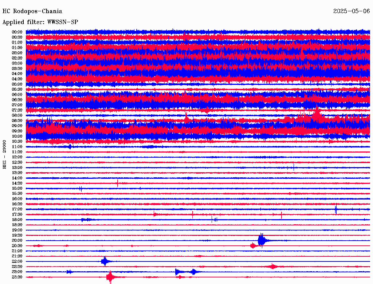Select the 23:00 time label
This screenshot has height=284, width=373.
pyautogui.click(x=17, y=272)
